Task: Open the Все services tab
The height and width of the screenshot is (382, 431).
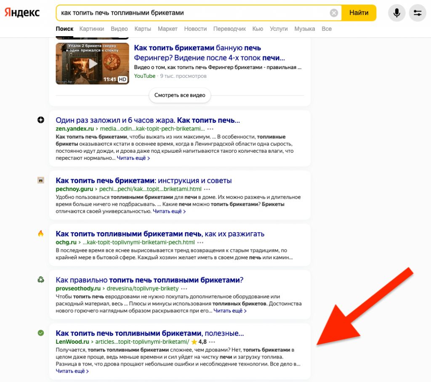Action: 327,29
